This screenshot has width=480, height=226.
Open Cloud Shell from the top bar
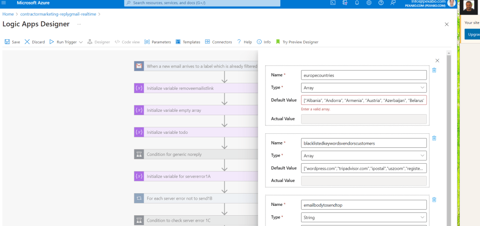[x=333, y=3]
